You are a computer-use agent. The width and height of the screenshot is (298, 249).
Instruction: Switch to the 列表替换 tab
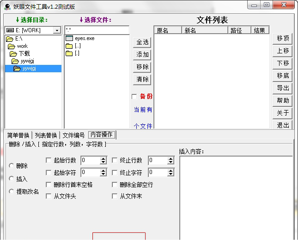click(46, 135)
